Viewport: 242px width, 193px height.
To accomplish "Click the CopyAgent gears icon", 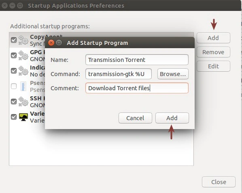I will click(x=23, y=40).
